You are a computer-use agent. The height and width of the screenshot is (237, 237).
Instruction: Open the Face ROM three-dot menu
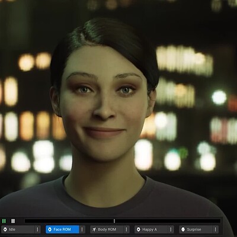coord(82,229)
